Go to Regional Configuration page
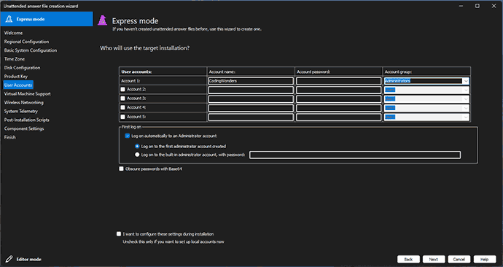The image size is (503, 267). click(x=27, y=42)
